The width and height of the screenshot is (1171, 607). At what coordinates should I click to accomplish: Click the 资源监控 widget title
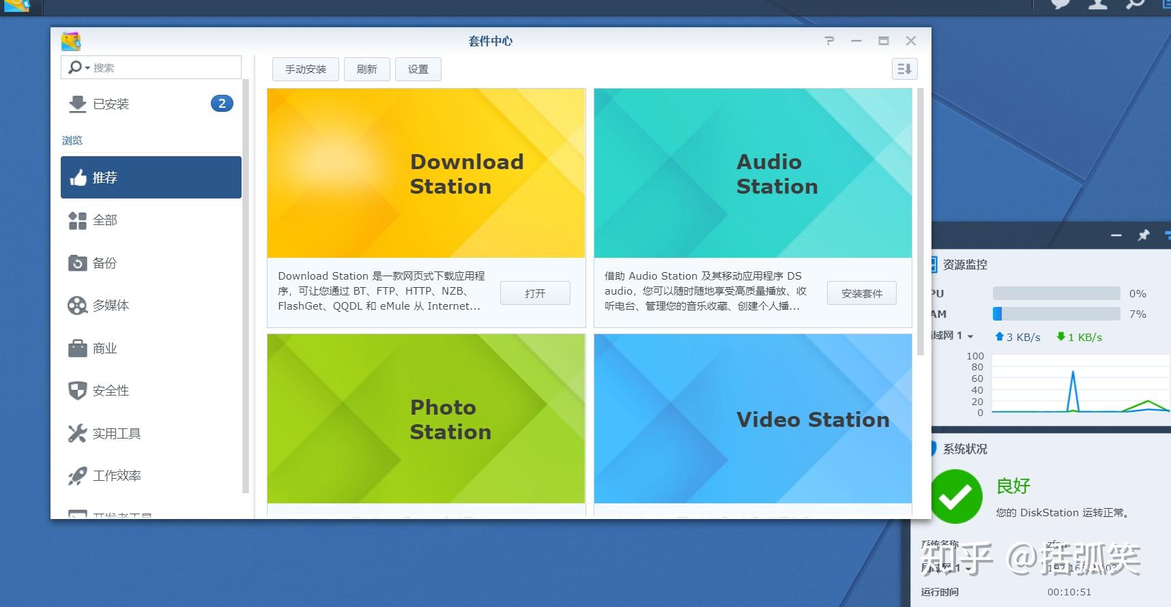pos(965,265)
